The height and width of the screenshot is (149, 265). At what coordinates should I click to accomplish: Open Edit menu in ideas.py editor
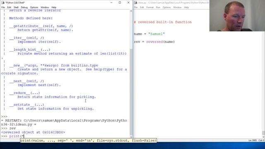coord(142,7)
